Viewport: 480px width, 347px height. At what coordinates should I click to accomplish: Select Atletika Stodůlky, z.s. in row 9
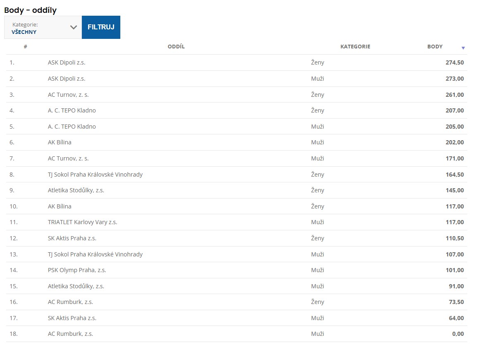[76, 190]
